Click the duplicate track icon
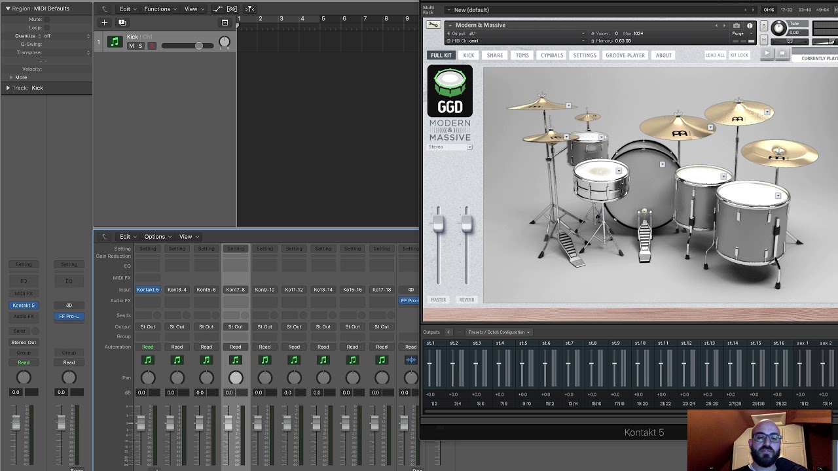The width and height of the screenshot is (838, 471). point(122,22)
